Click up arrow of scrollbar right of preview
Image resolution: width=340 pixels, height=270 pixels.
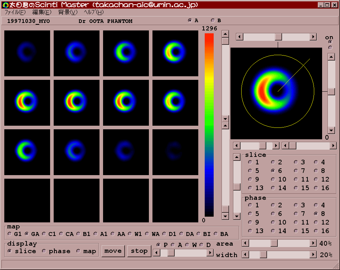pyautogui.click(x=331, y=57)
